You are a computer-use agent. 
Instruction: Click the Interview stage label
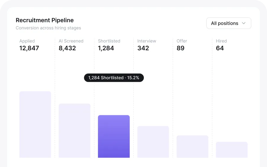[x=147, y=41]
